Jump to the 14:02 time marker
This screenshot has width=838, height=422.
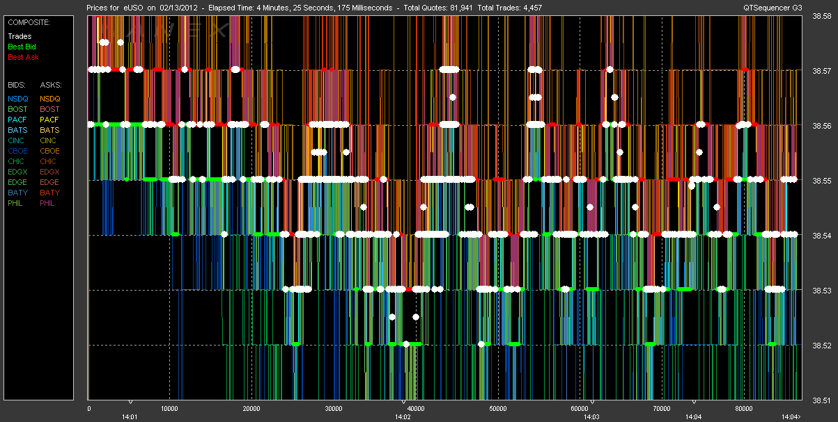click(403, 417)
